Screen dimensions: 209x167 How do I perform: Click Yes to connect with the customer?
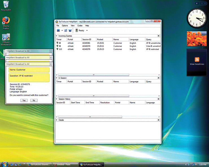(24, 100)
